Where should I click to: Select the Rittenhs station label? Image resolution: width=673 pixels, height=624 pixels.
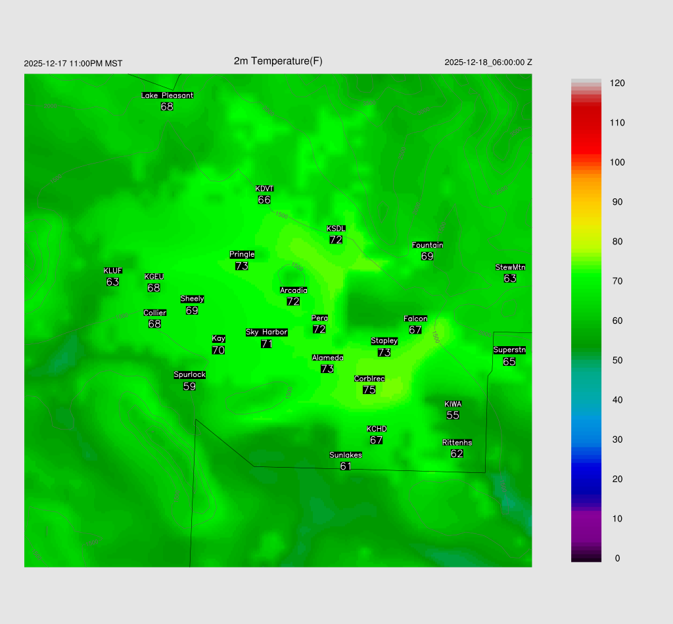457,443
